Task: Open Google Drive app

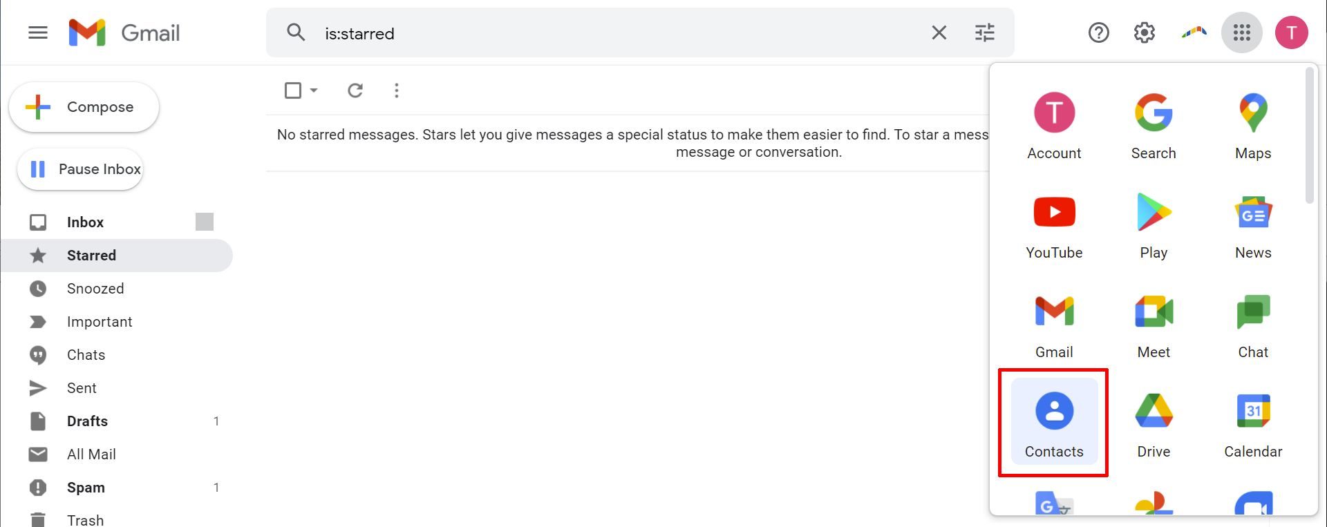Action: [x=1154, y=425]
